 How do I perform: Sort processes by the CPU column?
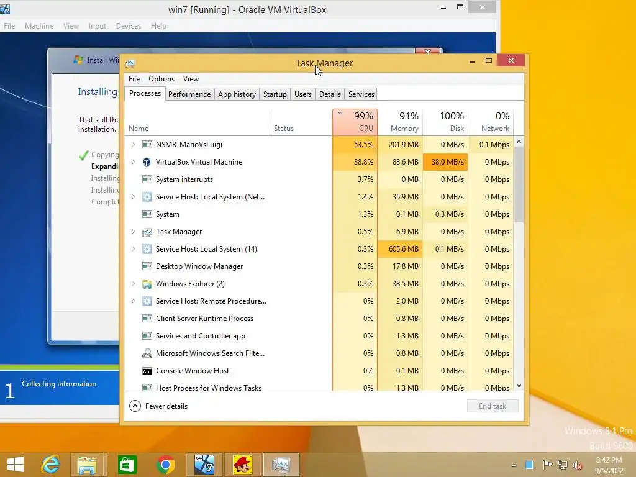coord(355,122)
